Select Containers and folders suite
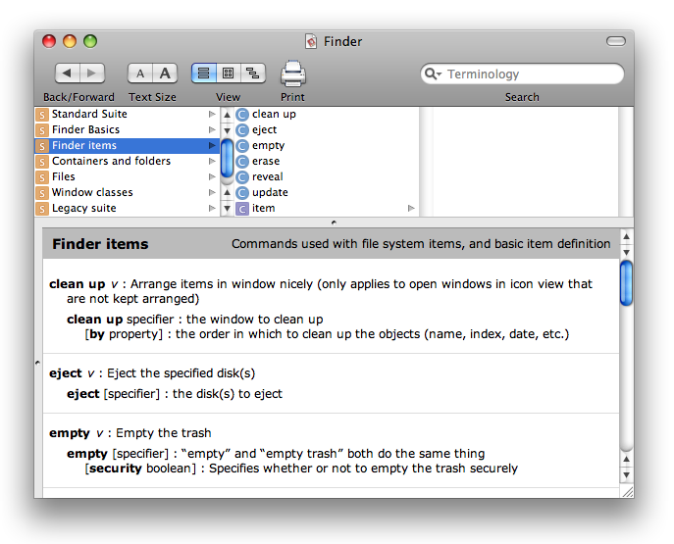Viewport: 674px width, 544px height. 127,161
